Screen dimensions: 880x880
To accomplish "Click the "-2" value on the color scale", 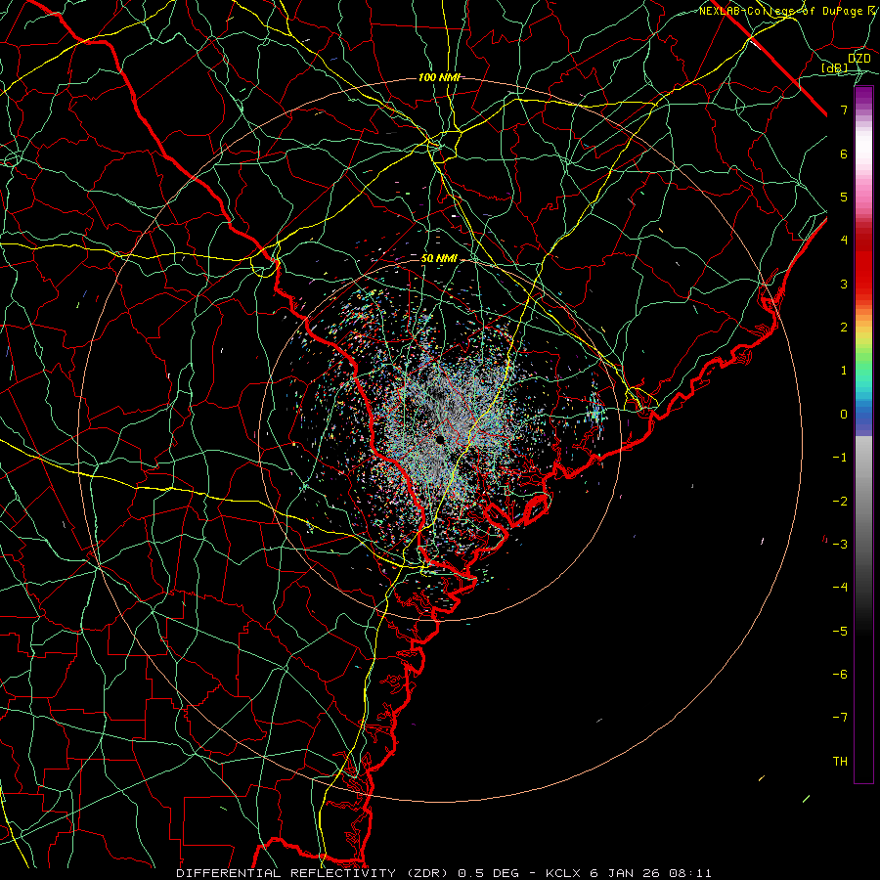I will click(x=840, y=502).
